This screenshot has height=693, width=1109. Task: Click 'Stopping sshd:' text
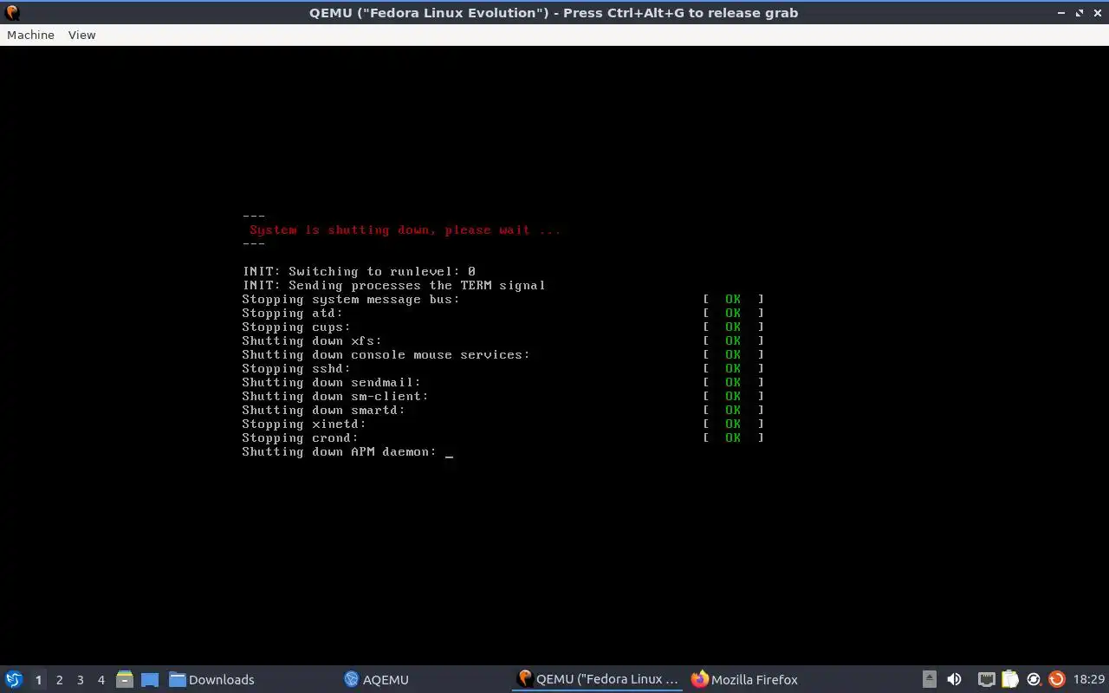[296, 368]
